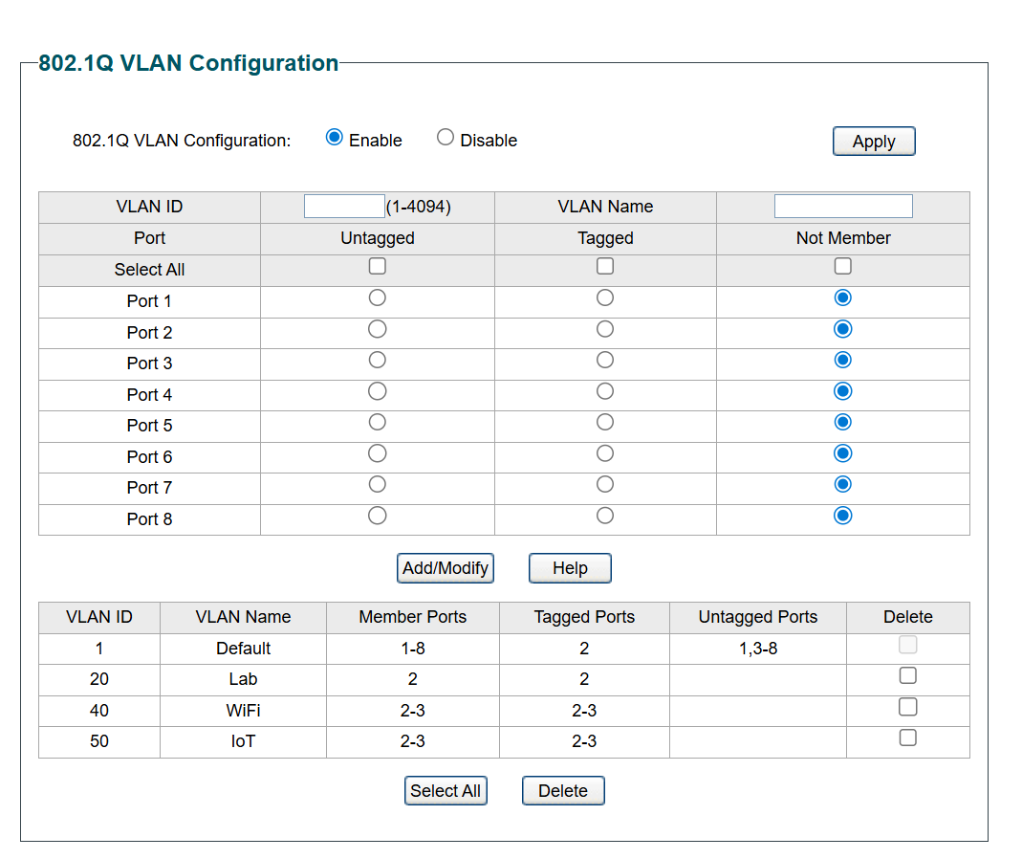Viewport: 1022px width, 859px height.
Task: Tick delete checkbox for VLAN 50 IoT
Action: click(908, 738)
